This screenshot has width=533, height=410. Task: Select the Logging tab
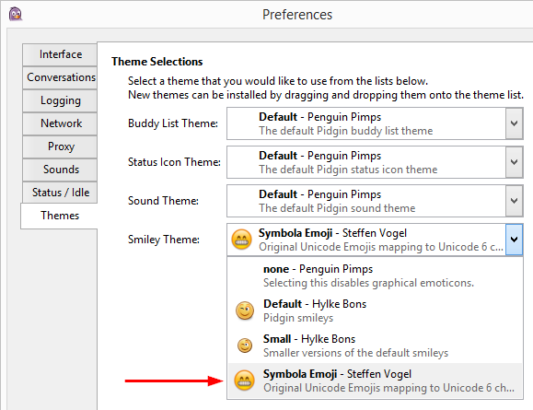(60, 100)
